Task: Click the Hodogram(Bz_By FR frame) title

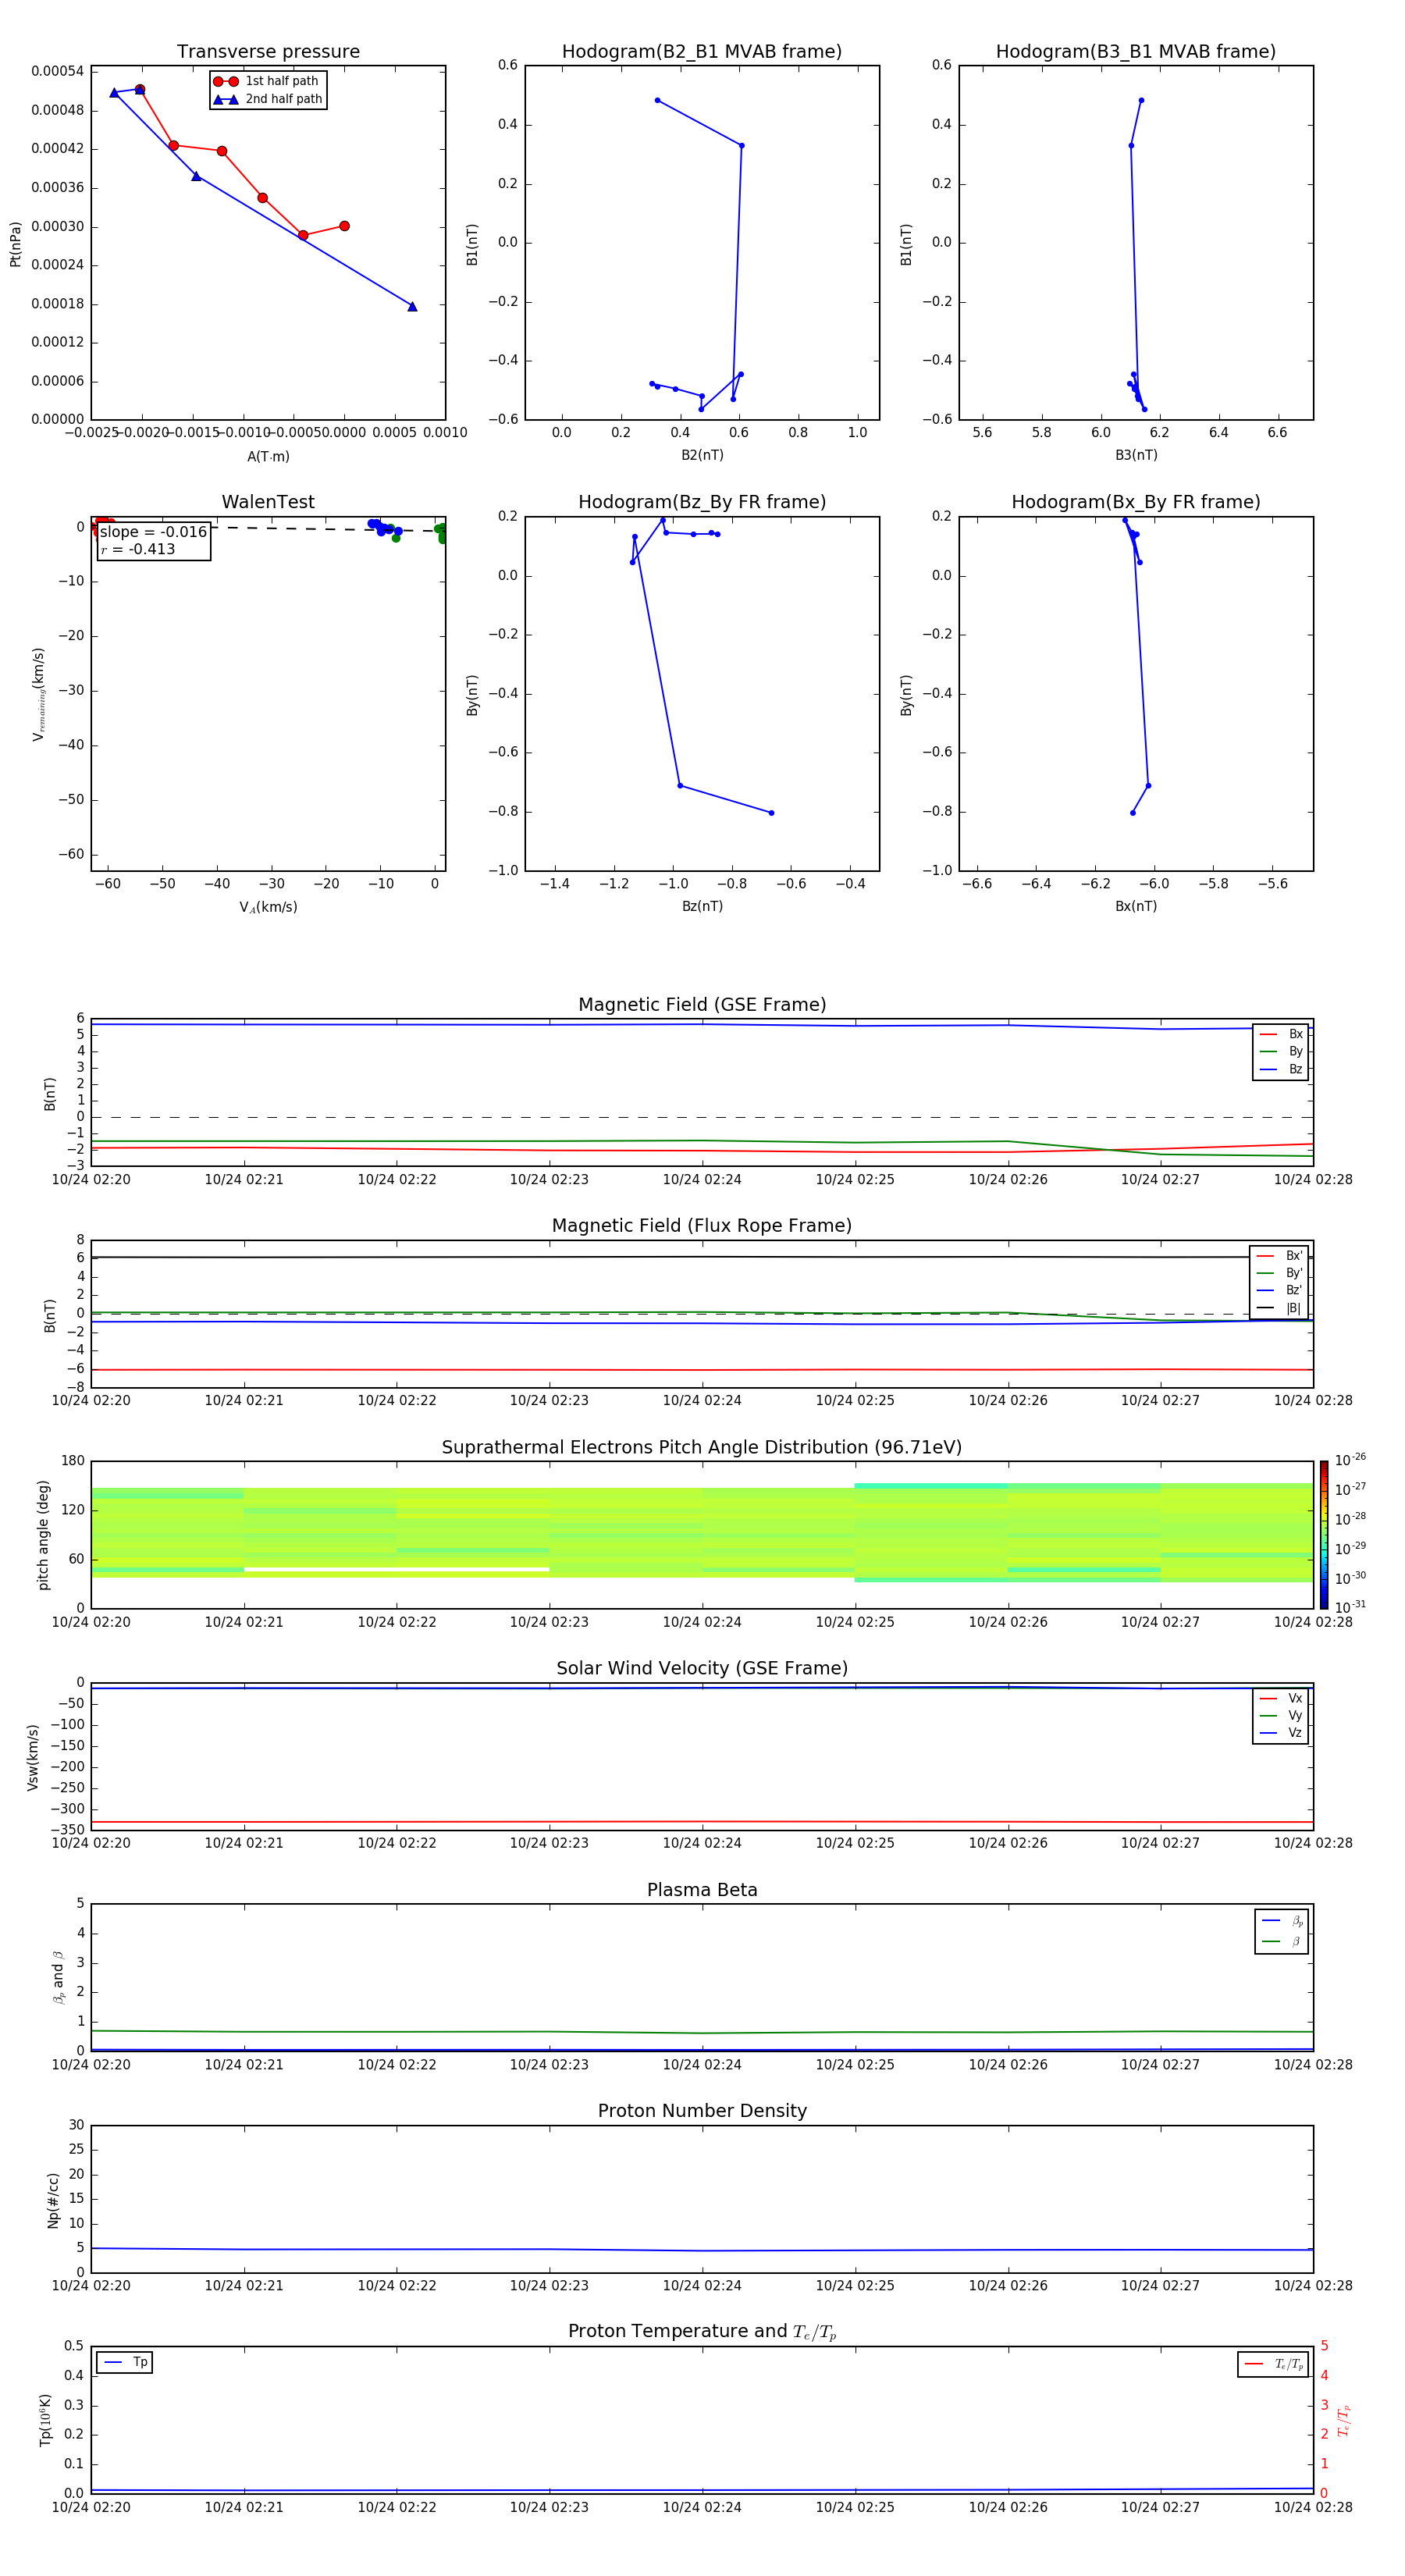Action: [702, 502]
